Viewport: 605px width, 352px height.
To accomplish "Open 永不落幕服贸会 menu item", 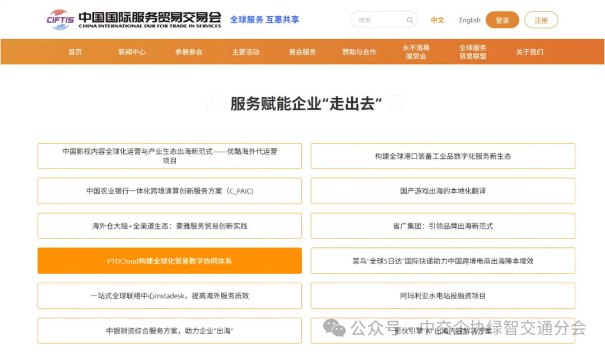I will click(x=416, y=52).
